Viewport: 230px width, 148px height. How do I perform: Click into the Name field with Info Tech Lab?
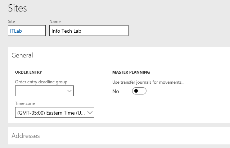point(89,31)
